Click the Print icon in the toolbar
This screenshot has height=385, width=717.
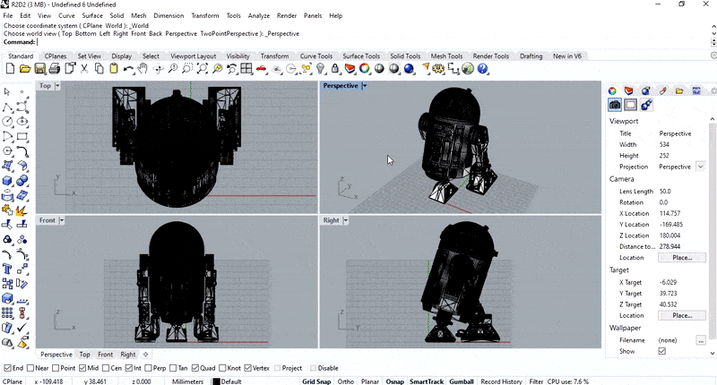point(55,69)
